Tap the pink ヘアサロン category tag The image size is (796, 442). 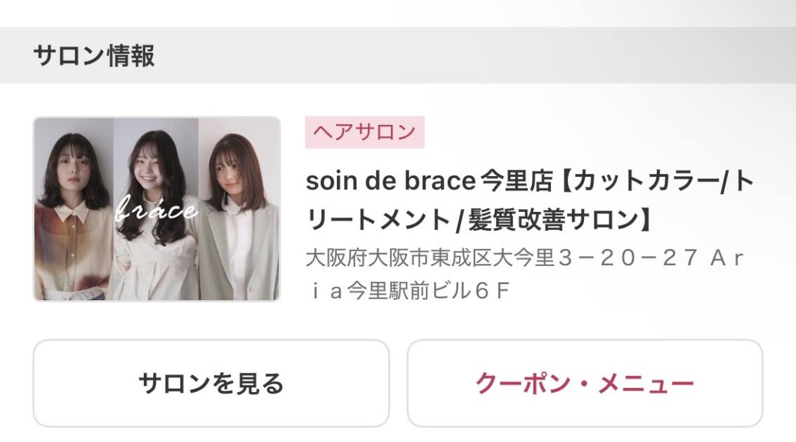[364, 132]
